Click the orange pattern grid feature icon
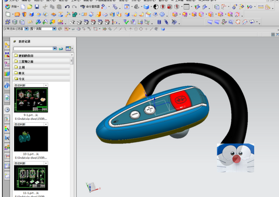This screenshot has height=197, width=279. (54, 14)
